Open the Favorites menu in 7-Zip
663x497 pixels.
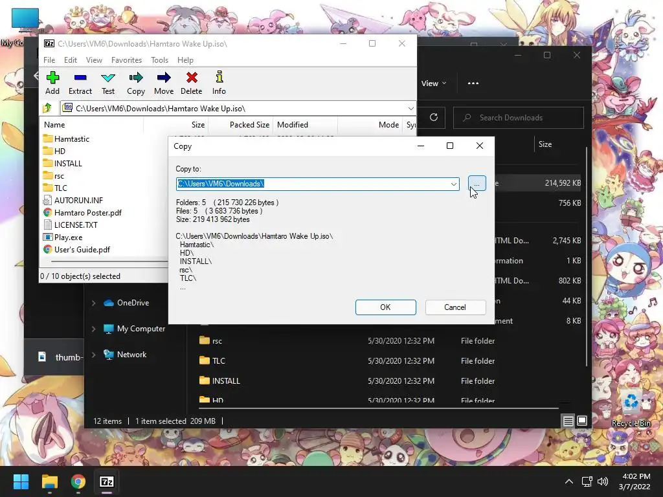click(126, 60)
